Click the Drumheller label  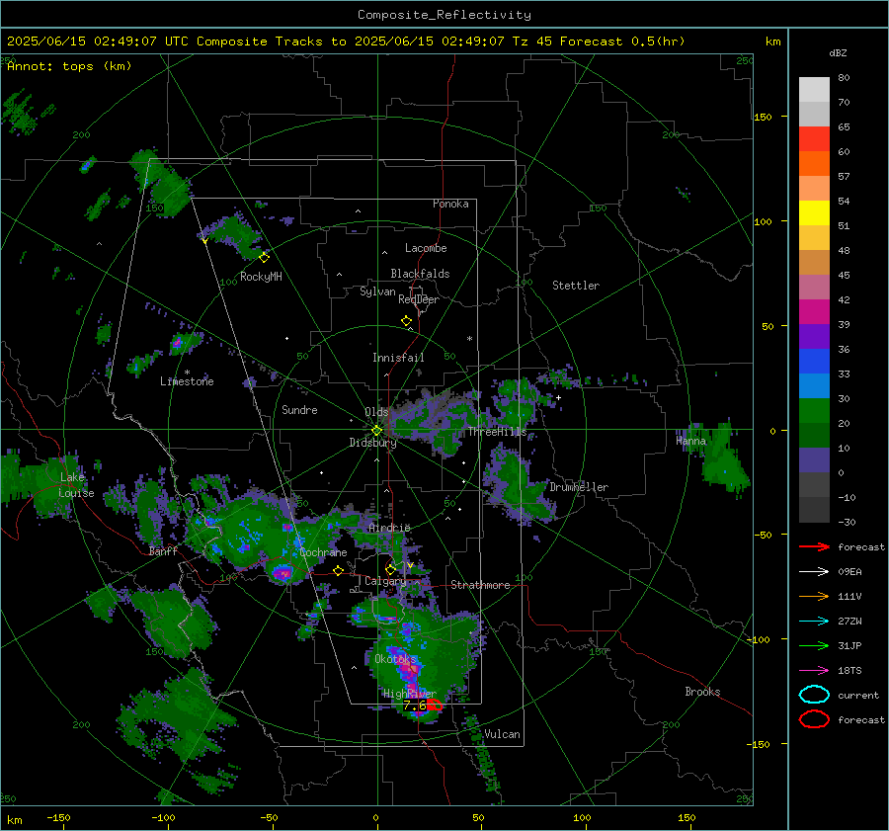tap(579, 487)
